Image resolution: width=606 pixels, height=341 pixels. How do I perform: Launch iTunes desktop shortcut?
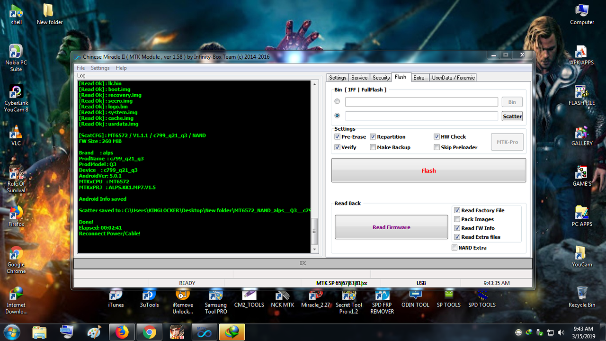coord(116,298)
